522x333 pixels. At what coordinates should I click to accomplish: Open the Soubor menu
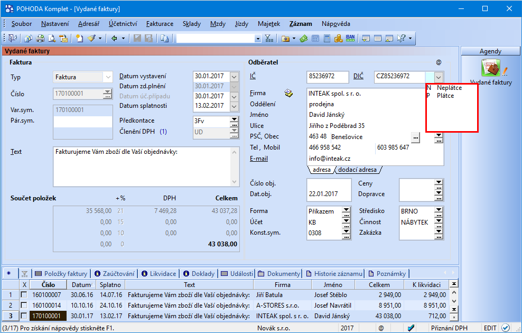point(22,24)
